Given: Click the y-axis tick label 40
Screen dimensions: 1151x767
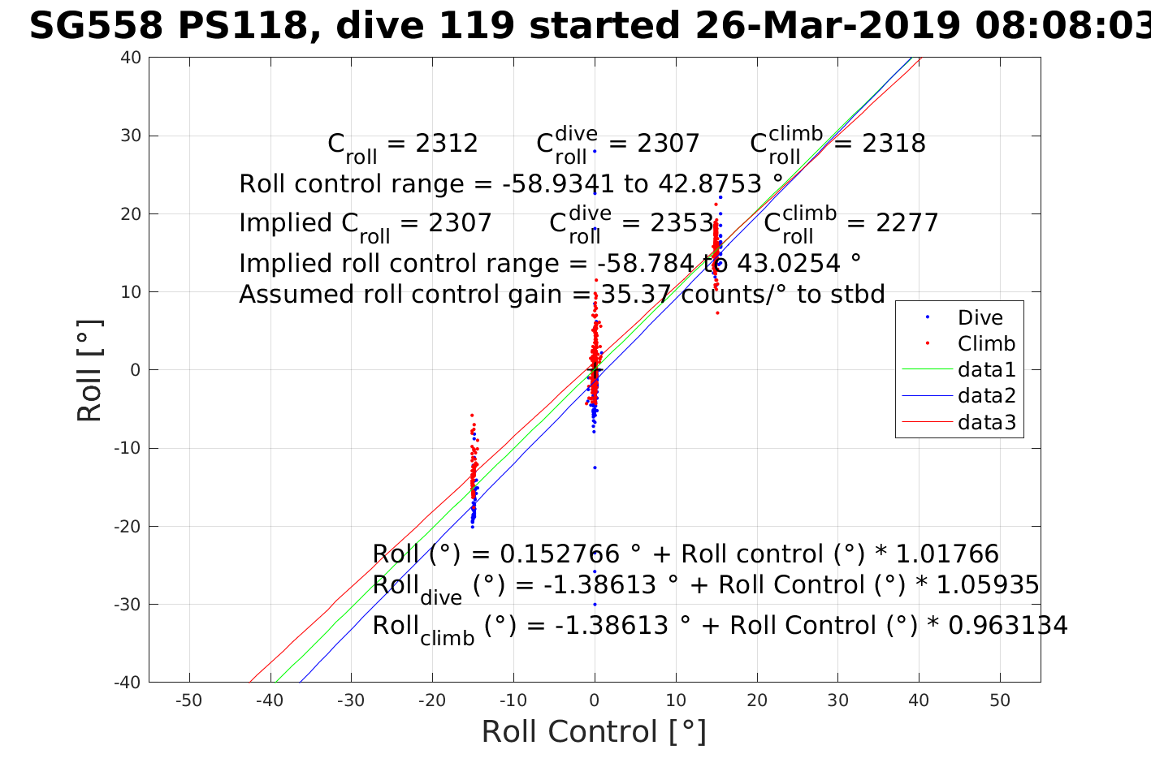Looking at the screenshot, I should pos(131,58).
